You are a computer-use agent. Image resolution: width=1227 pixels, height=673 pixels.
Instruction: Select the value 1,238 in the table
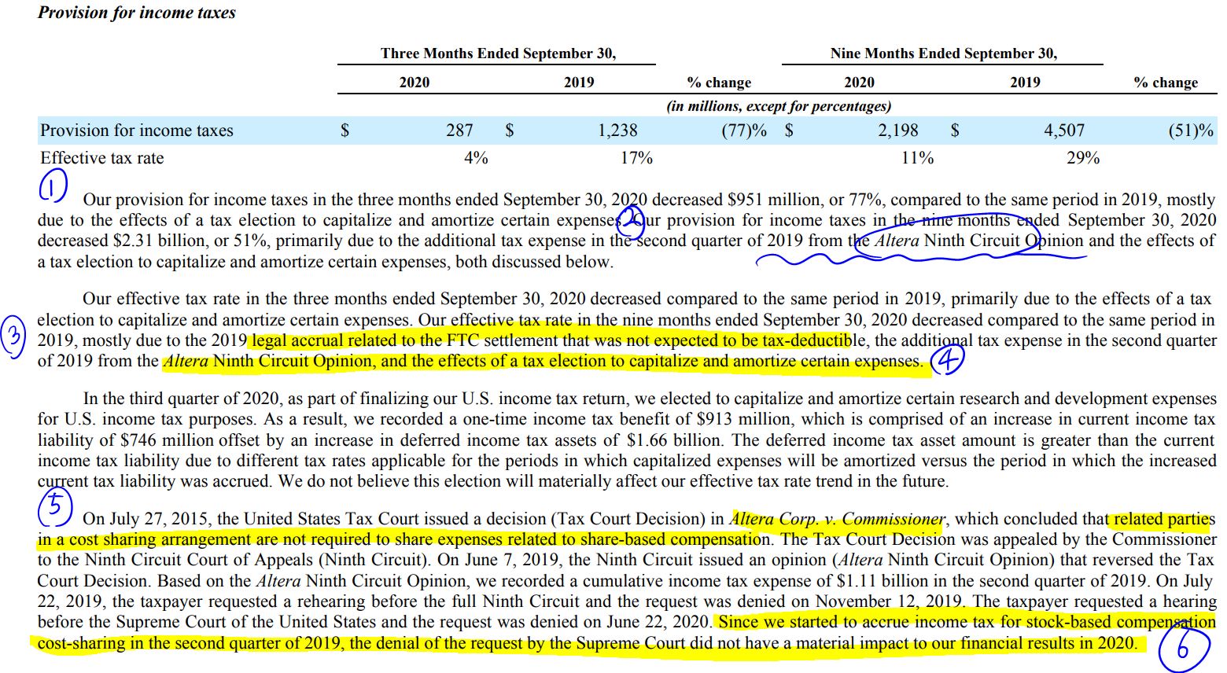[x=617, y=131]
